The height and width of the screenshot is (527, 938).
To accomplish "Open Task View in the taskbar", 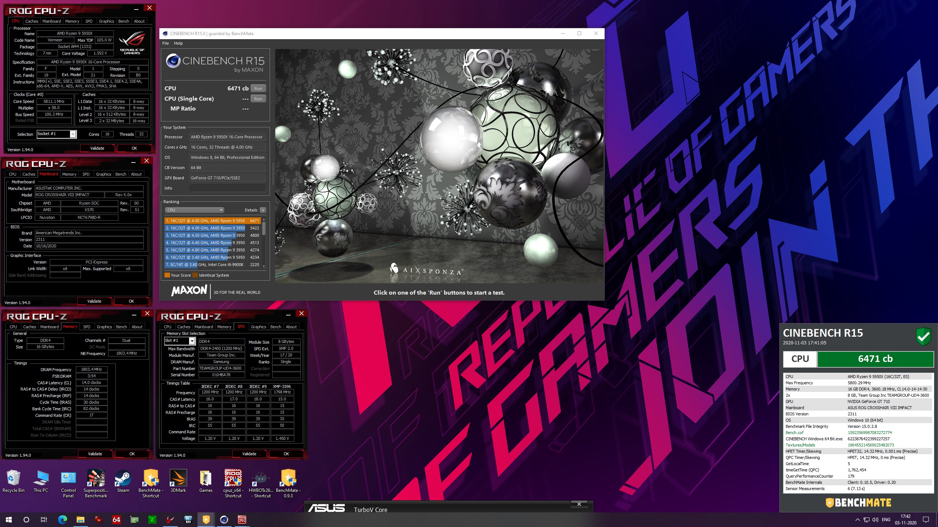I will pos(44,519).
